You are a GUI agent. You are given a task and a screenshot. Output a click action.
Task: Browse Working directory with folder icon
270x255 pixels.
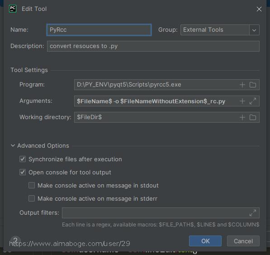[253, 117]
